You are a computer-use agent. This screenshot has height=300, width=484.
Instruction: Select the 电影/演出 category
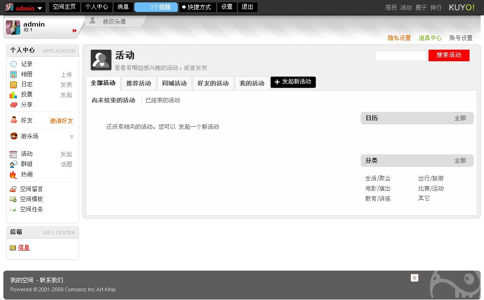coord(378,189)
